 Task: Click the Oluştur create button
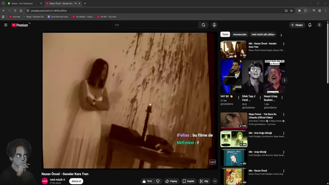pos(297,25)
